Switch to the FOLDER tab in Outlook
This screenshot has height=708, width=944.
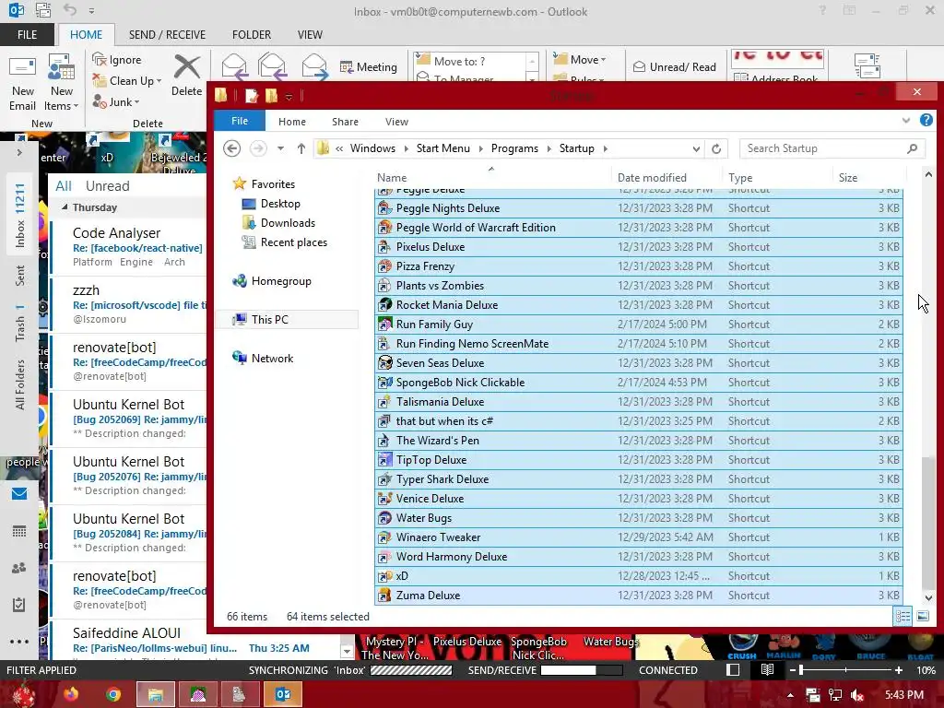click(252, 35)
